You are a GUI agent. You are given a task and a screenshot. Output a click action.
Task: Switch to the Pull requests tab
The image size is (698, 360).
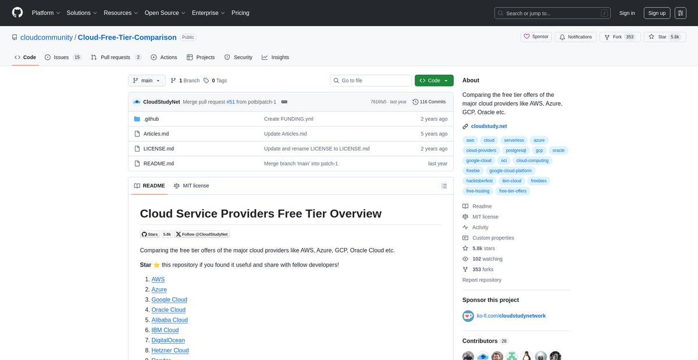116,57
